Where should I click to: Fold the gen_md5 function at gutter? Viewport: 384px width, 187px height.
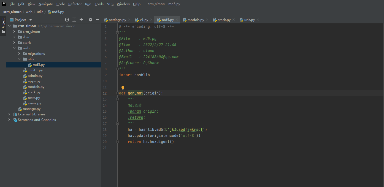(x=117, y=93)
